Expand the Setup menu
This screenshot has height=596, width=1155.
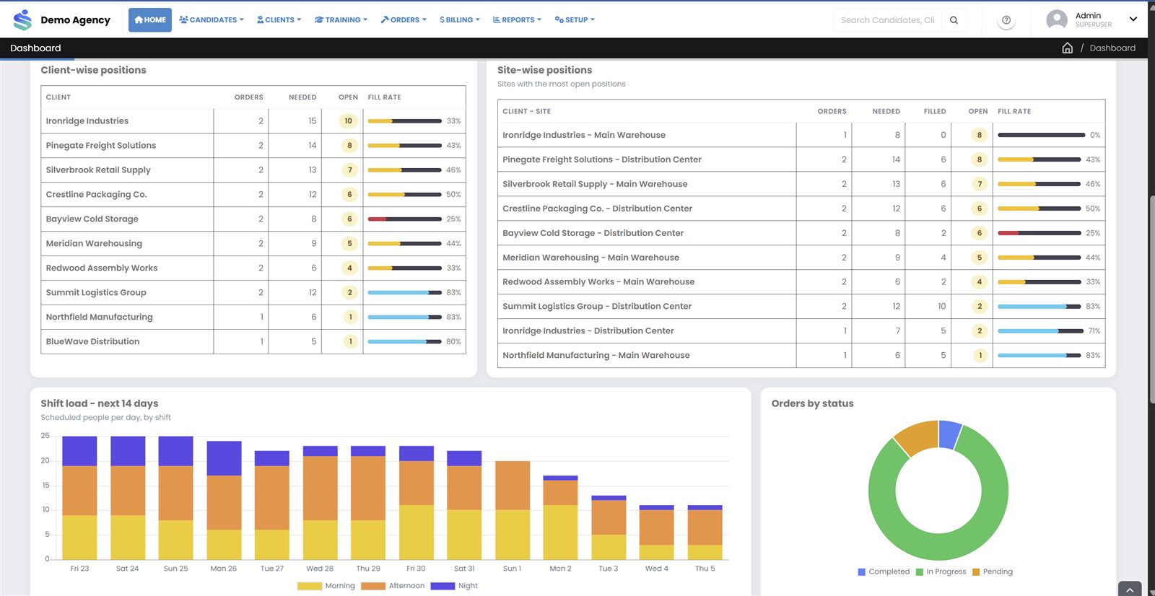pyautogui.click(x=575, y=20)
